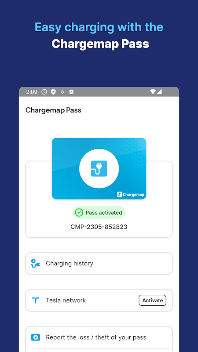Tap the Chargemap logo on the card

click(x=130, y=194)
